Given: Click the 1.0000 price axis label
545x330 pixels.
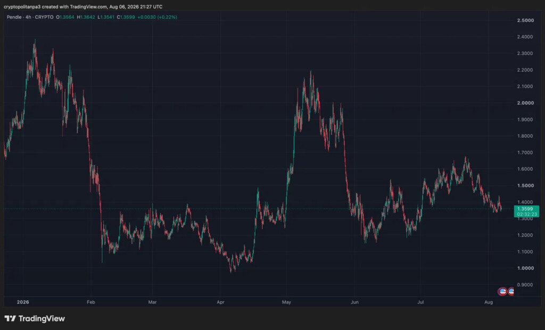Looking at the screenshot, I should (x=525, y=268).
